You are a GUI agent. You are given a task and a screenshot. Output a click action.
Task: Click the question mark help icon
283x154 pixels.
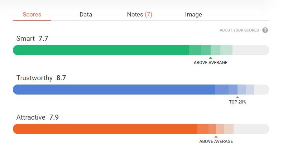click(x=265, y=30)
